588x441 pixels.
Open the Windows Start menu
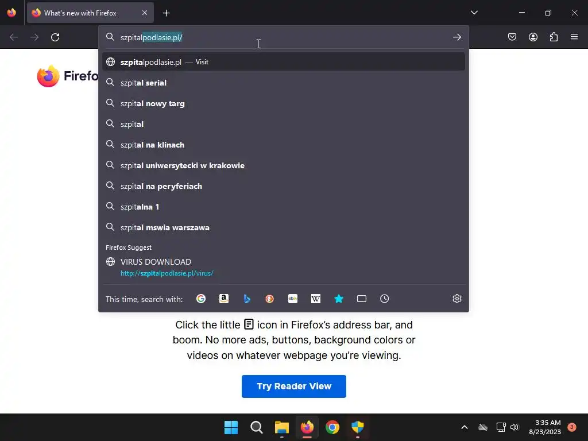point(231,427)
